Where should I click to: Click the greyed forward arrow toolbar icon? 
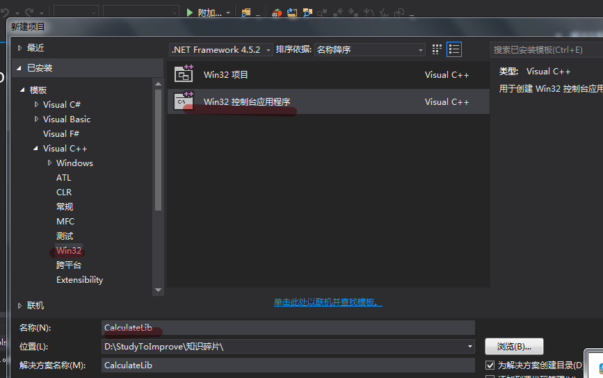(353, 13)
